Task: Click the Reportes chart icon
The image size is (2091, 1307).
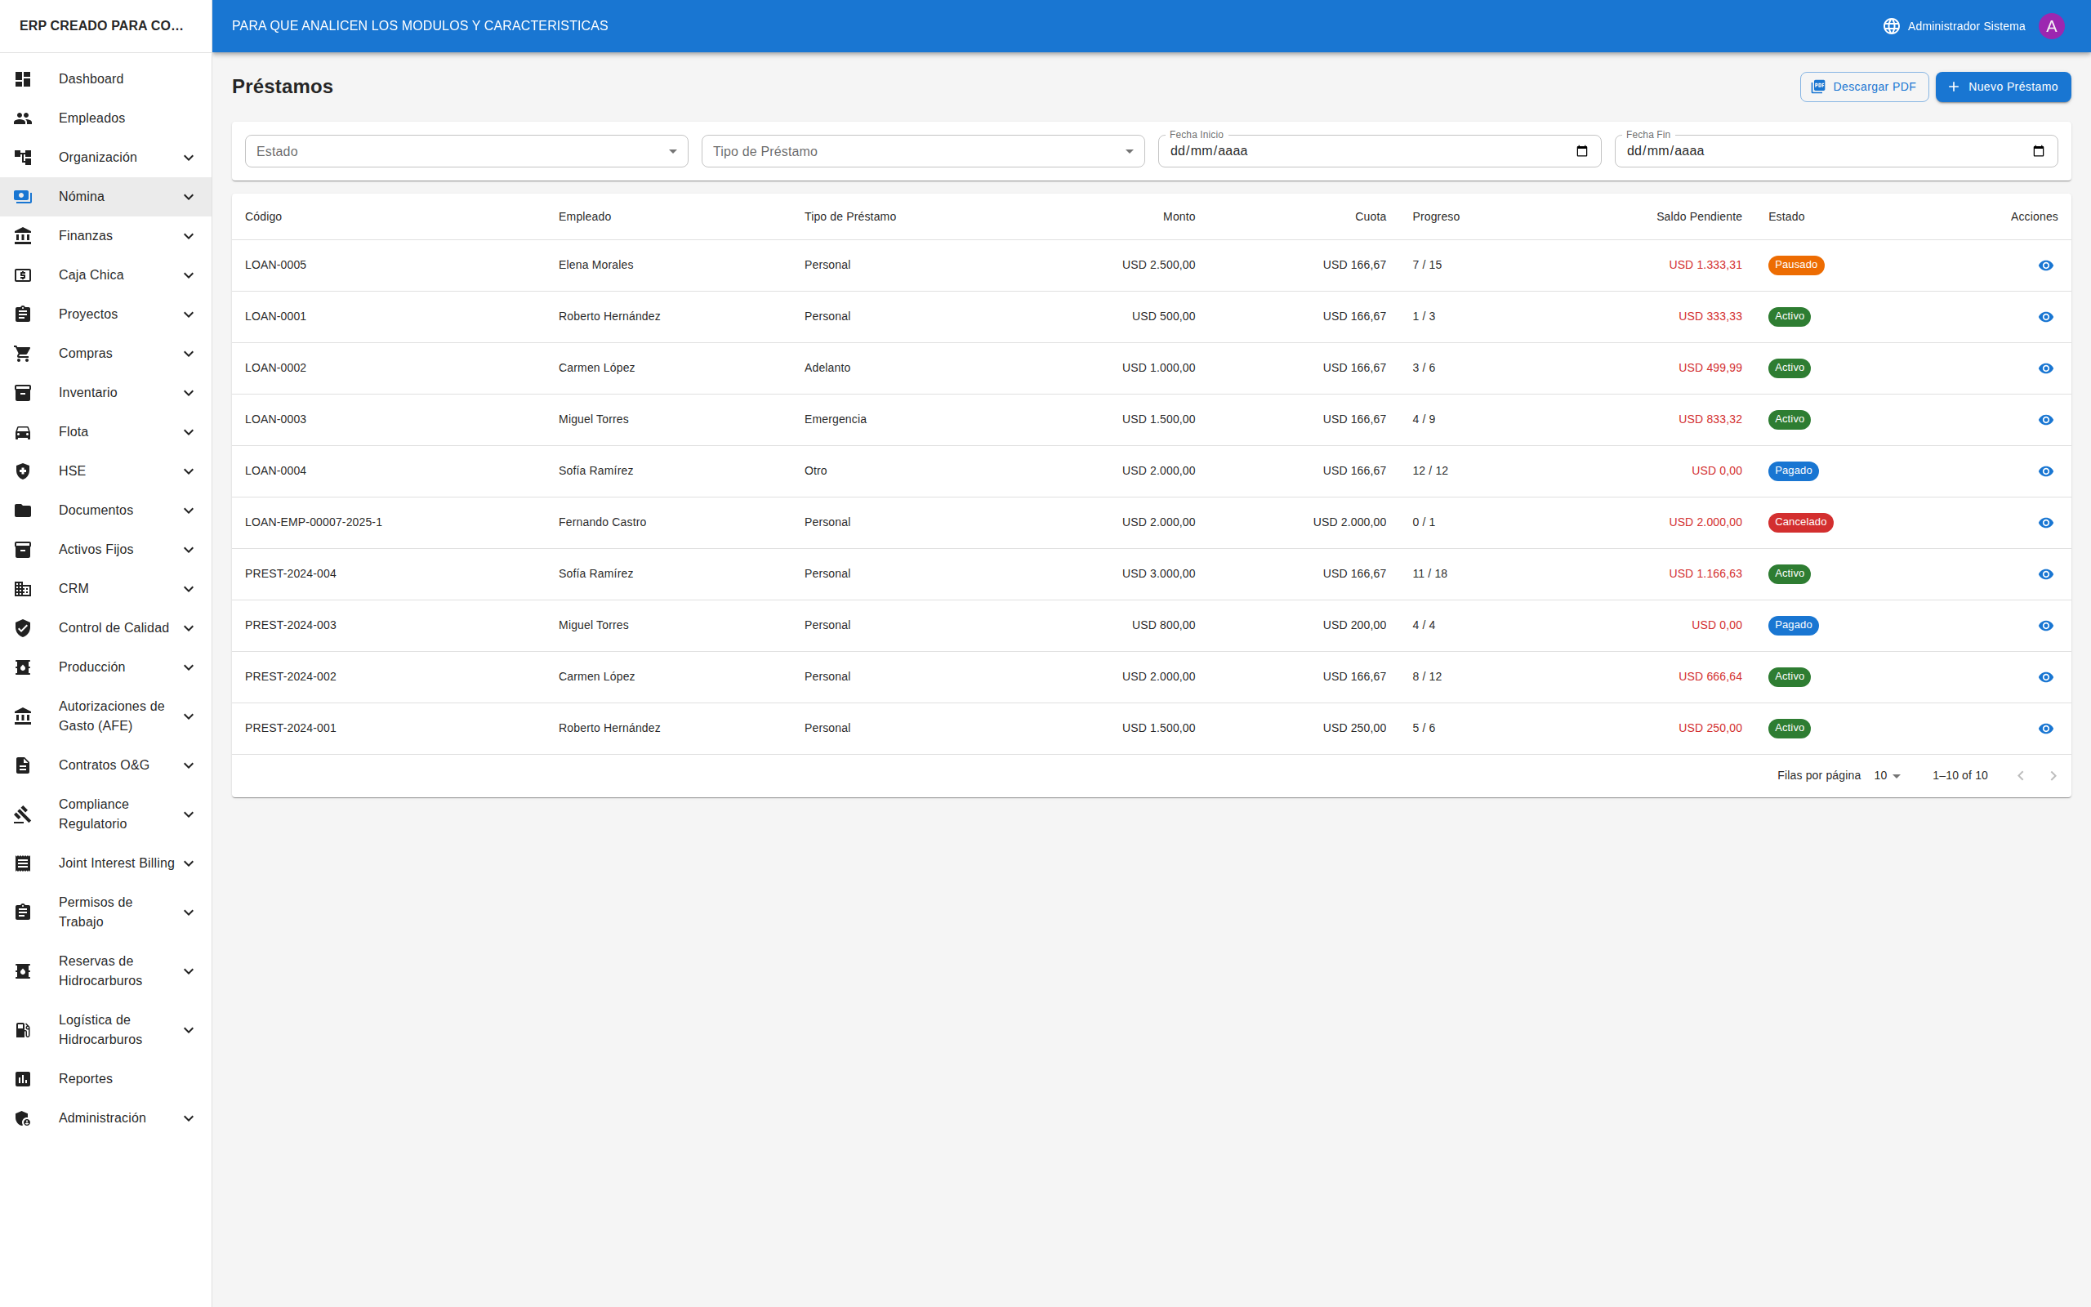Action: click(x=24, y=1079)
